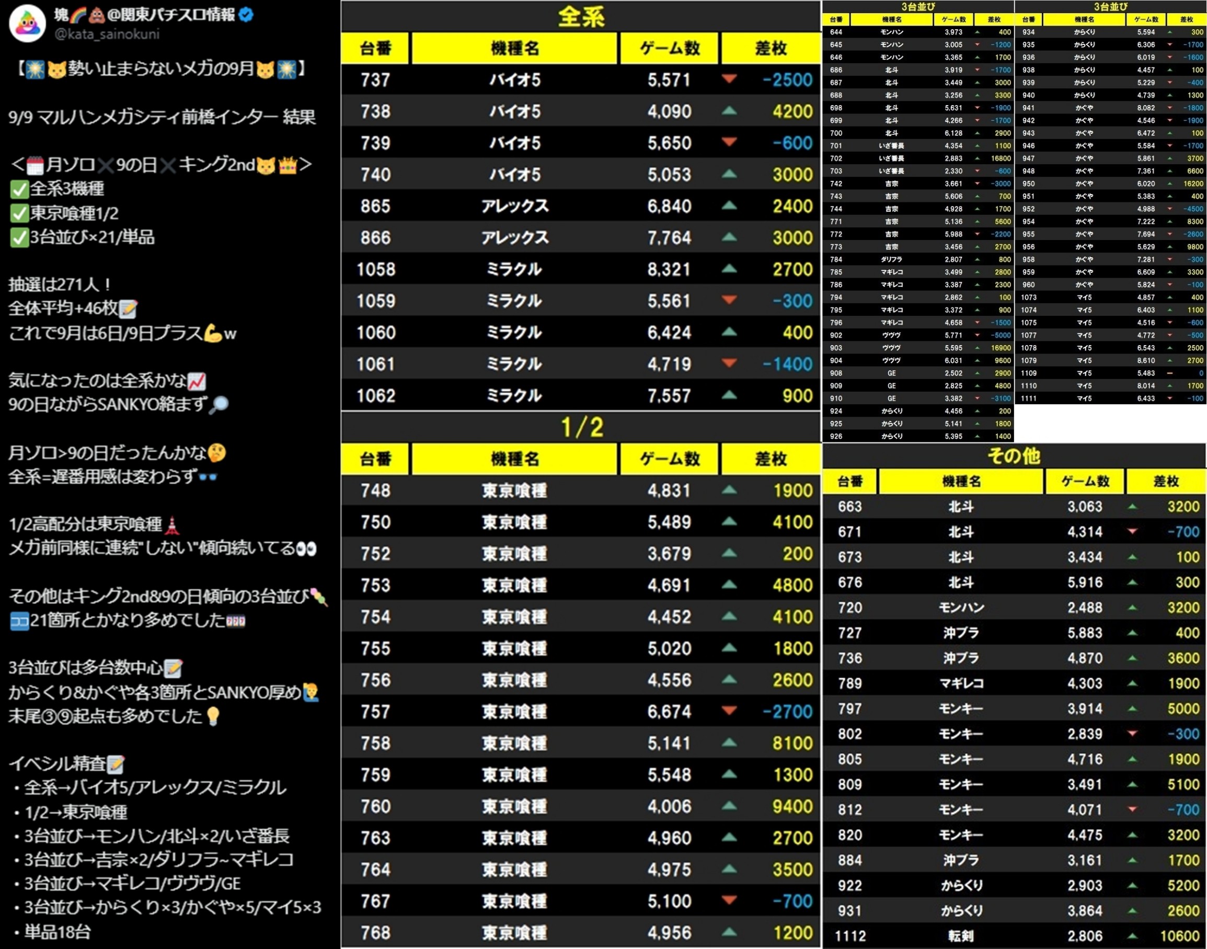
Task: Click the rainbow poop profile avatar
Action: (27, 23)
